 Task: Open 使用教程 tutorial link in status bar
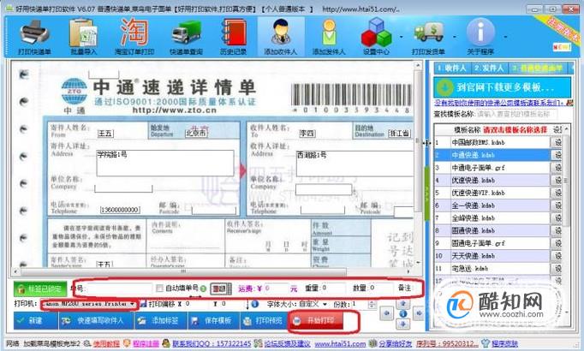point(106,343)
